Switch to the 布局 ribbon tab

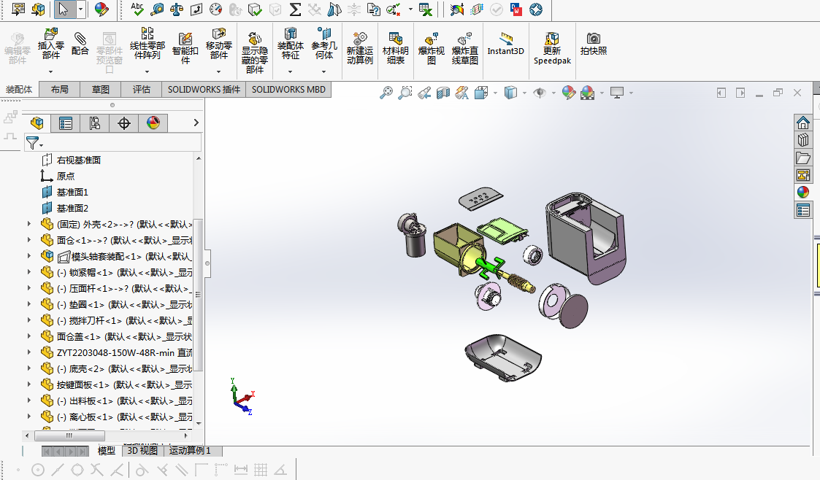pos(60,89)
